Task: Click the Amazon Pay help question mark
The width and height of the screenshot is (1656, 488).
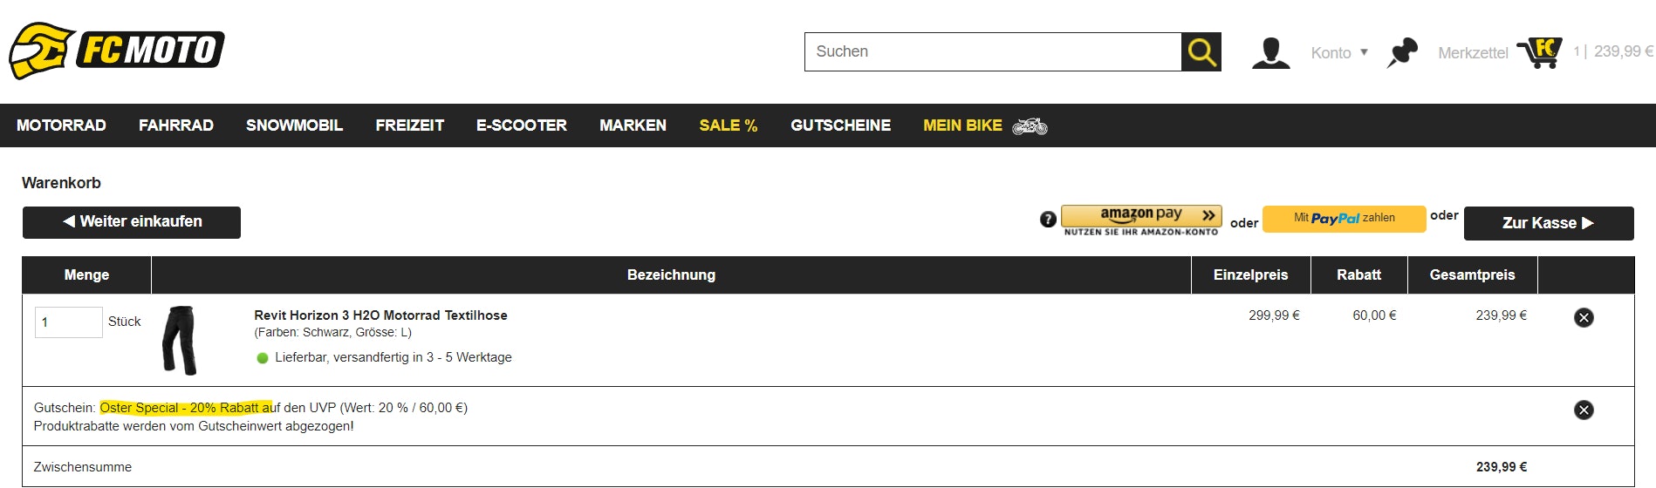Action: pos(1048,220)
